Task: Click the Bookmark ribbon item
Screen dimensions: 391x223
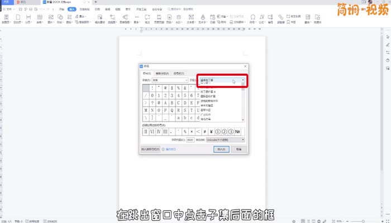Action: coord(291,22)
